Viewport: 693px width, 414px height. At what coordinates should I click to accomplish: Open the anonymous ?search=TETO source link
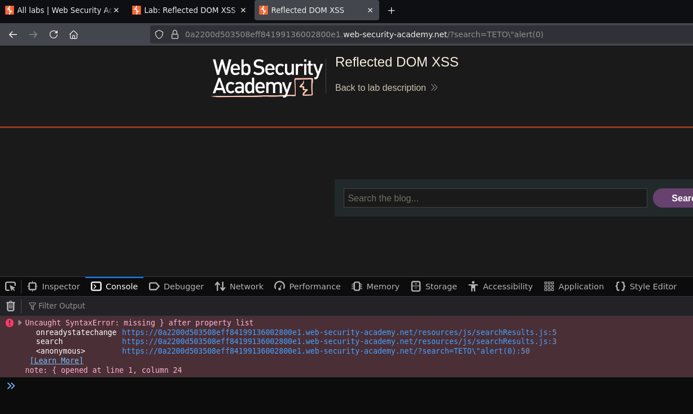coord(326,351)
